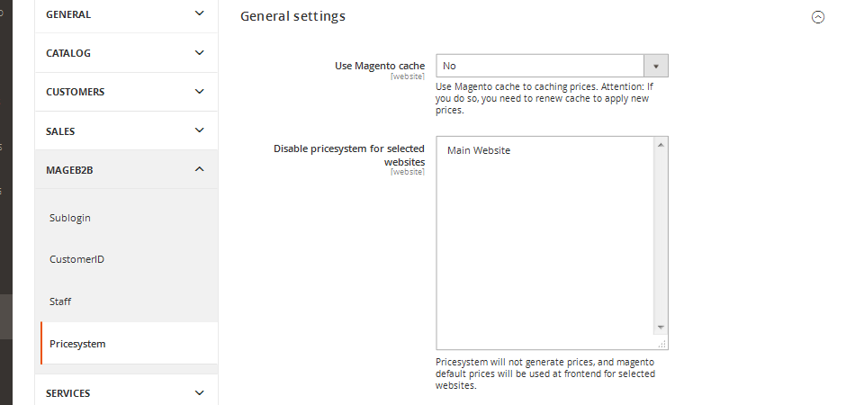Click the multiselect resize handle corner
Screen dimensions: 846x405
pyautogui.click(x=662, y=344)
